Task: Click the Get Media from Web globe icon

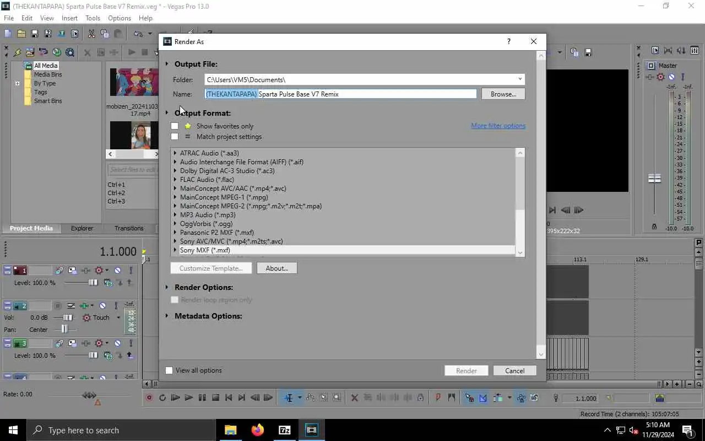Action: tap(57, 52)
